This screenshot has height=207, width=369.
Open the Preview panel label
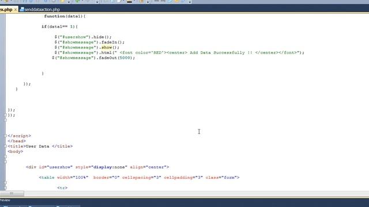[x=5, y=200]
